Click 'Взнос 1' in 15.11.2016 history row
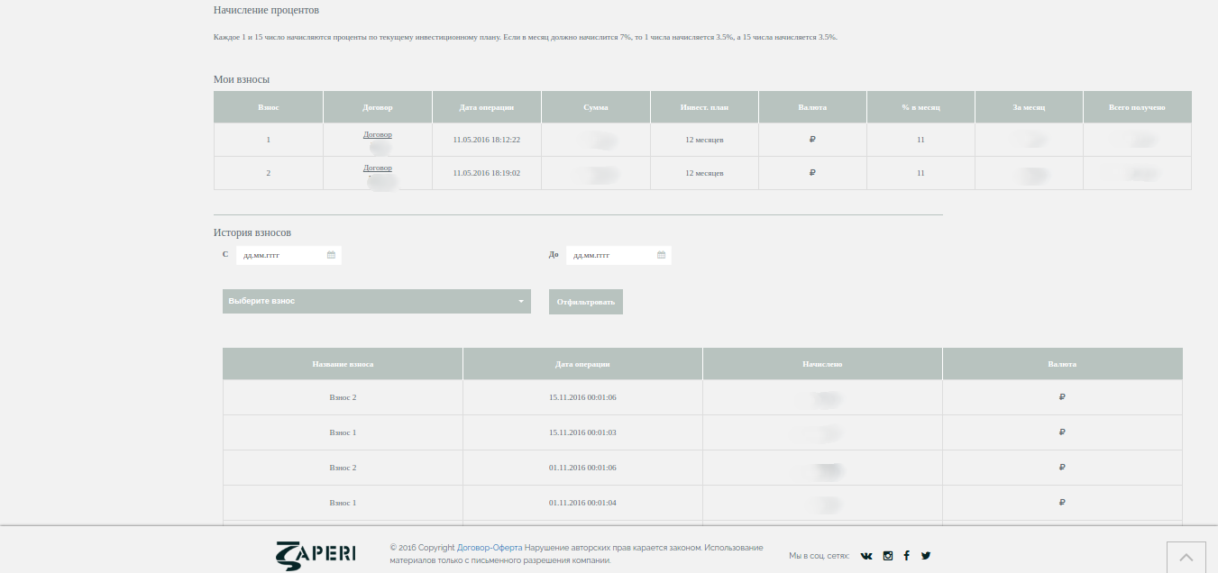Screen dimensions: 1218x573 pos(343,432)
